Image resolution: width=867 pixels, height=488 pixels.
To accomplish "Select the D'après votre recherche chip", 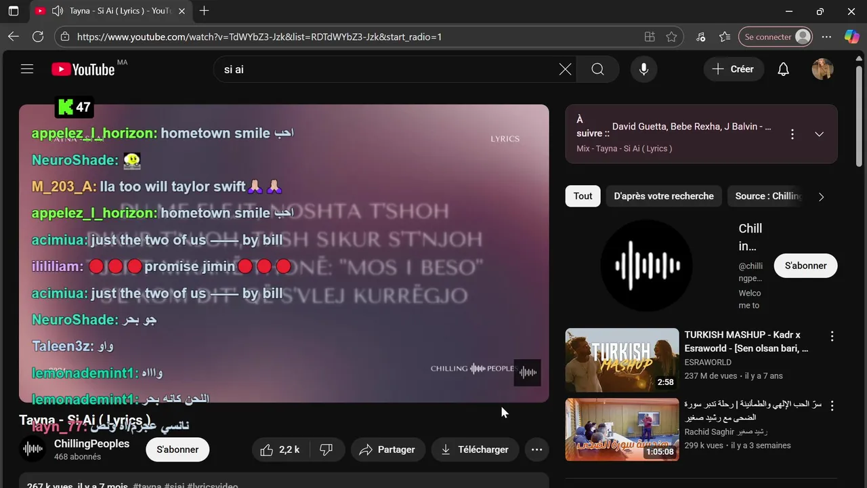I will coord(664,196).
